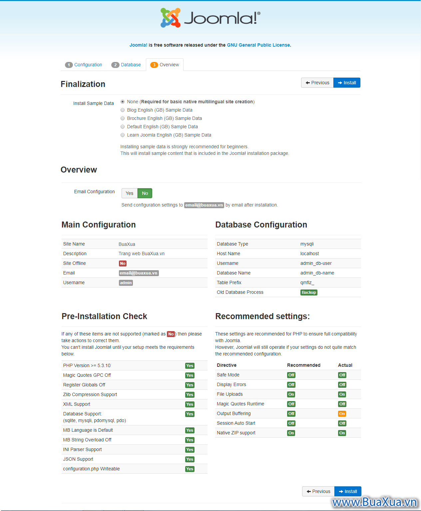This screenshot has width=421, height=511.
Task: Click the host name value localhost
Action: coord(310,254)
